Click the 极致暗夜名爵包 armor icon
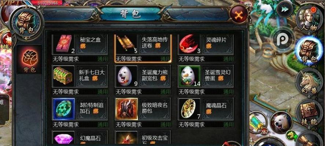This screenshot has height=146, width=325. click(x=127, y=109)
